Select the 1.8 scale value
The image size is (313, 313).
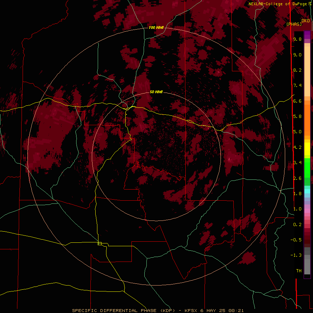click(x=297, y=193)
